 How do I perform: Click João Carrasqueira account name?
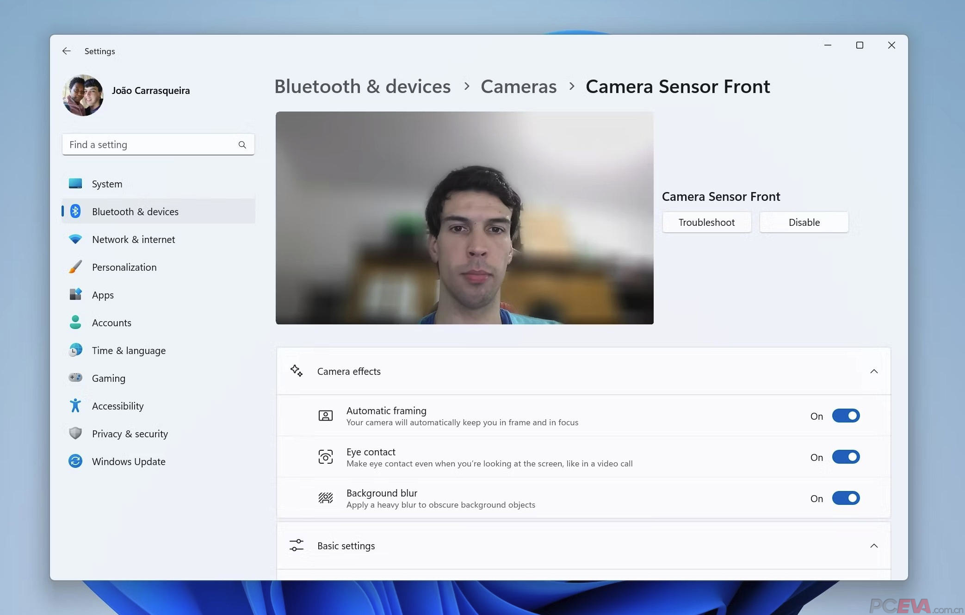151,90
